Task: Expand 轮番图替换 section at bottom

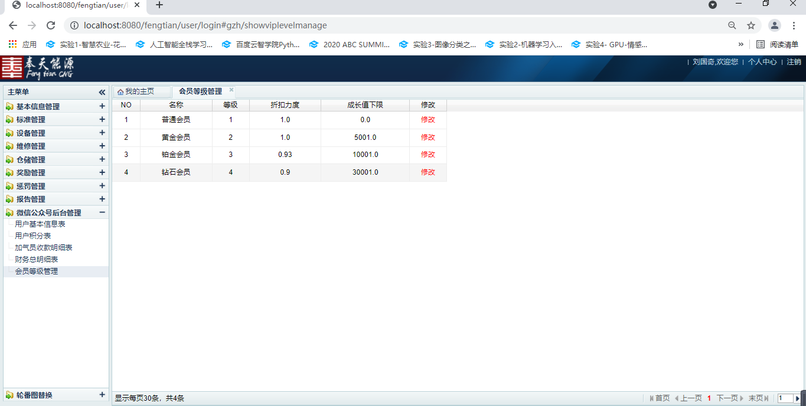Action: coord(102,395)
